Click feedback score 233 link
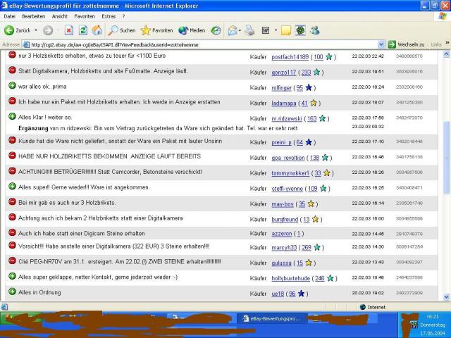Viewport: 451px width, 338px height. coord(306,73)
